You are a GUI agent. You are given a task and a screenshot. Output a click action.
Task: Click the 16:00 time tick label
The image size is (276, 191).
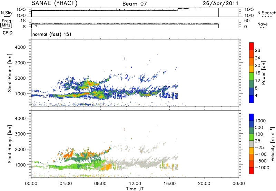(x=169, y=184)
